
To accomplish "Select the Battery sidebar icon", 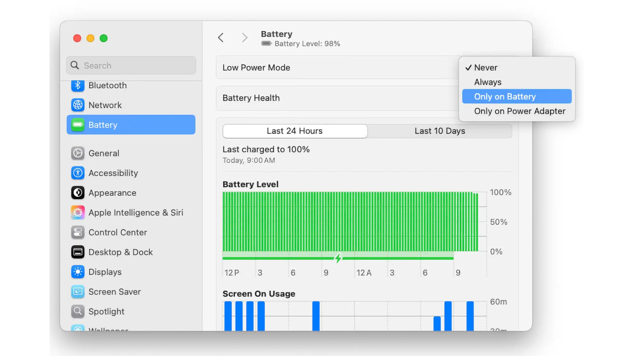I will tap(78, 125).
